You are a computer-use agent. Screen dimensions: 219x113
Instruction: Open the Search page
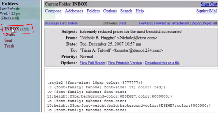(x=126, y=11)
